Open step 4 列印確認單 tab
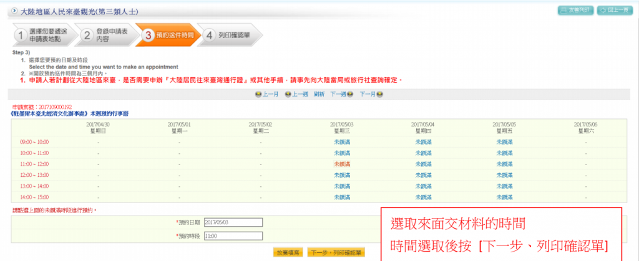The width and height of the screenshot is (639, 261). tap(230, 35)
